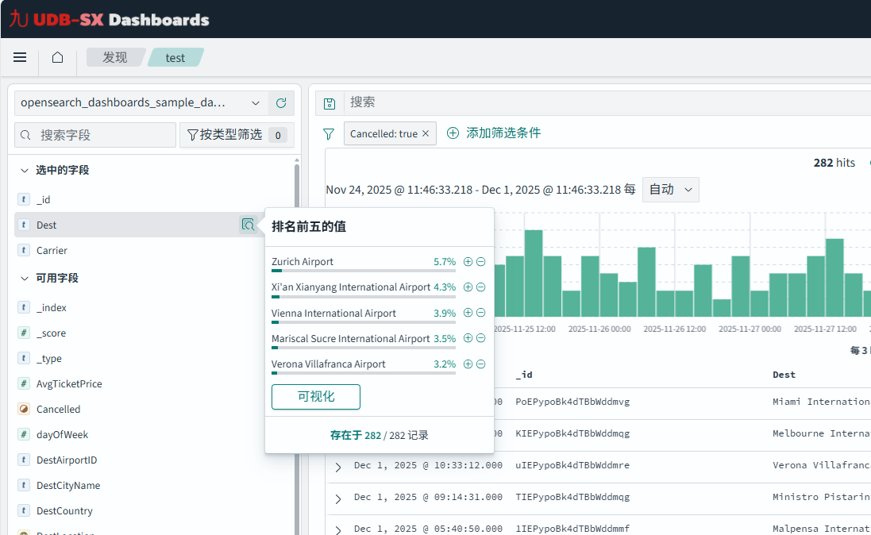Click the Dest field details icon
This screenshot has height=535, width=871.
coord(248,225)
